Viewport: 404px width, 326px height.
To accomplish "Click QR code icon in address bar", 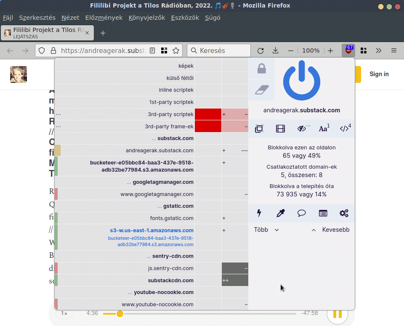I will point(164,50).
